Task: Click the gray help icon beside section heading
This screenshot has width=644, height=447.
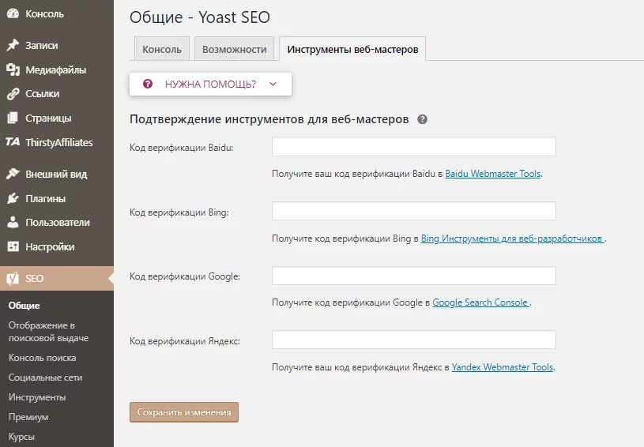Action: coord(422,119)
